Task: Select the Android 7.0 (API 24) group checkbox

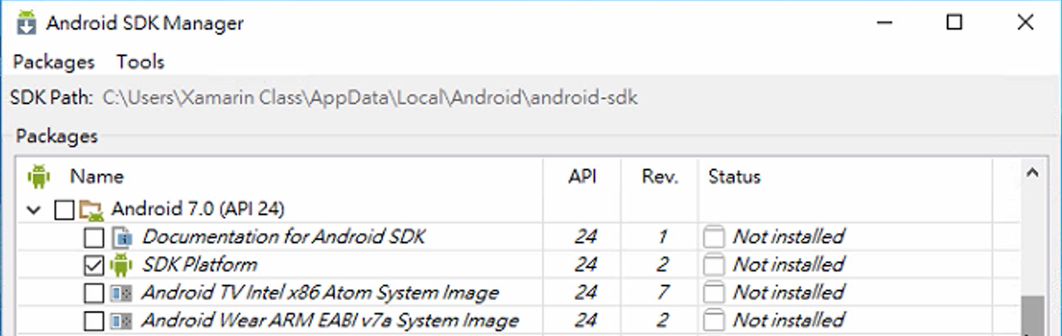Action: pos(64,209)
